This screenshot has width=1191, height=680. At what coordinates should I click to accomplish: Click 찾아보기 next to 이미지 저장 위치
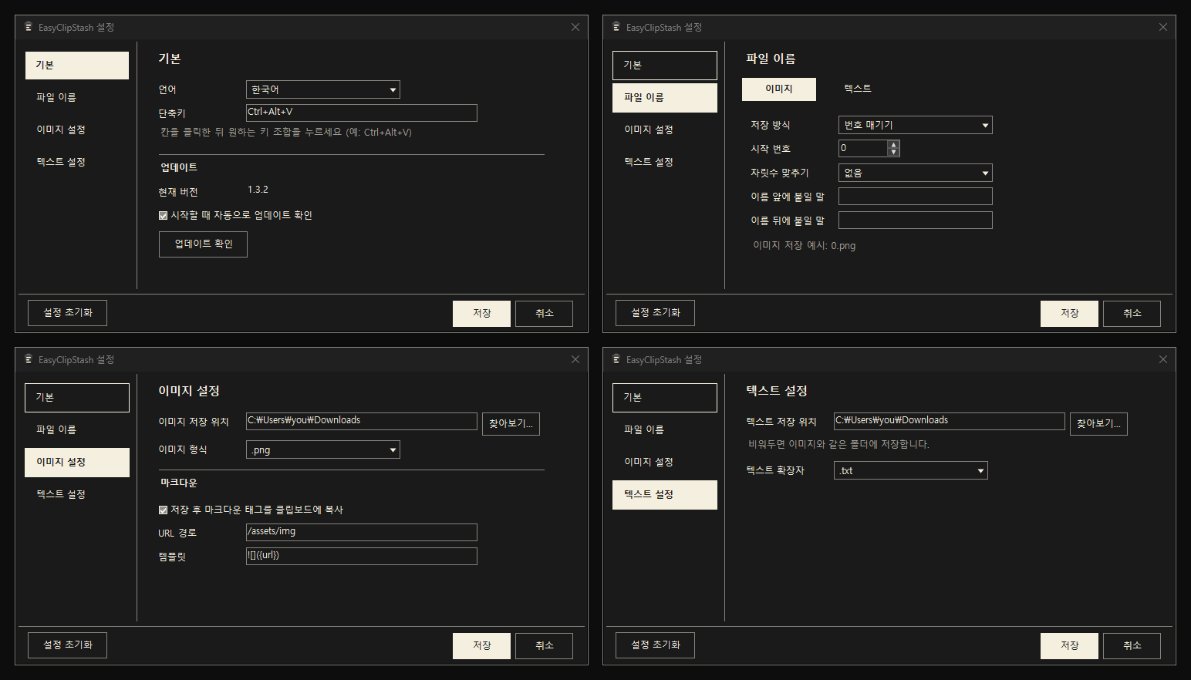(x=511, y=424)
